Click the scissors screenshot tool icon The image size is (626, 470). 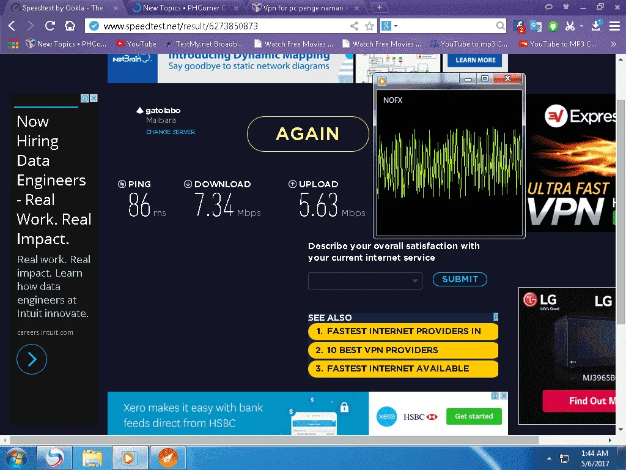[x=570, y=26]
